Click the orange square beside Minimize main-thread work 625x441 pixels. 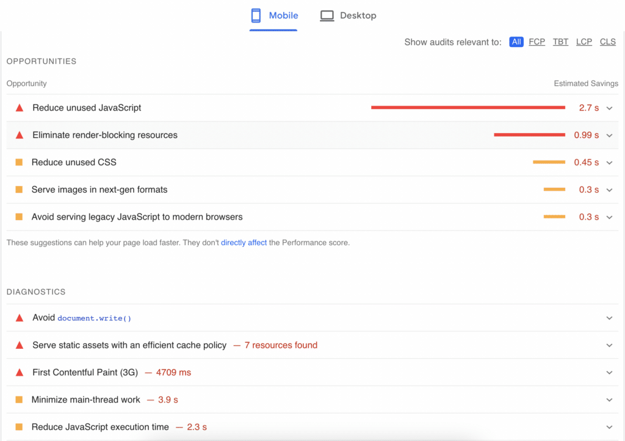[19, 400]
